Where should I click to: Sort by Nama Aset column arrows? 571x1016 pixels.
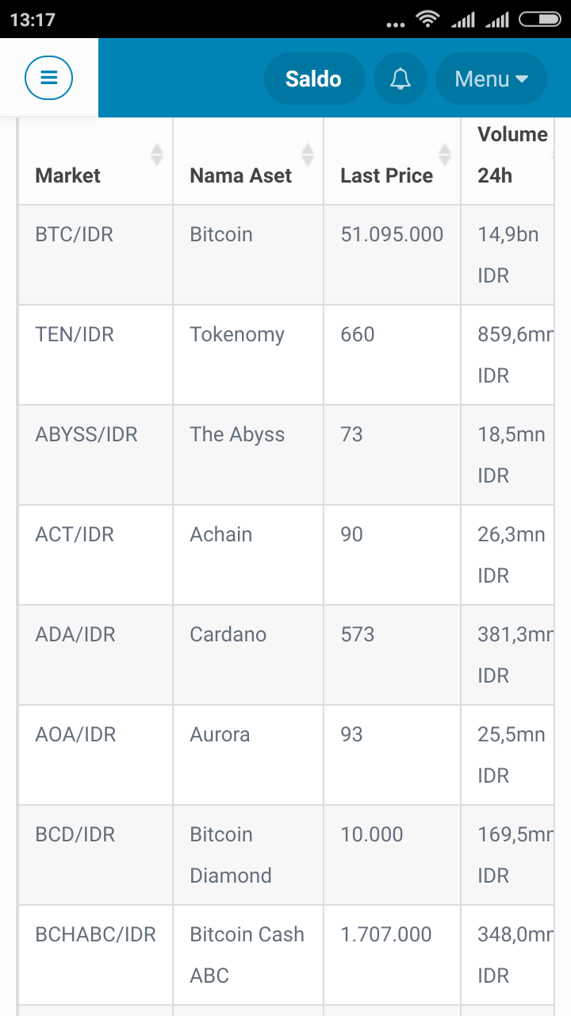(308, 155)
